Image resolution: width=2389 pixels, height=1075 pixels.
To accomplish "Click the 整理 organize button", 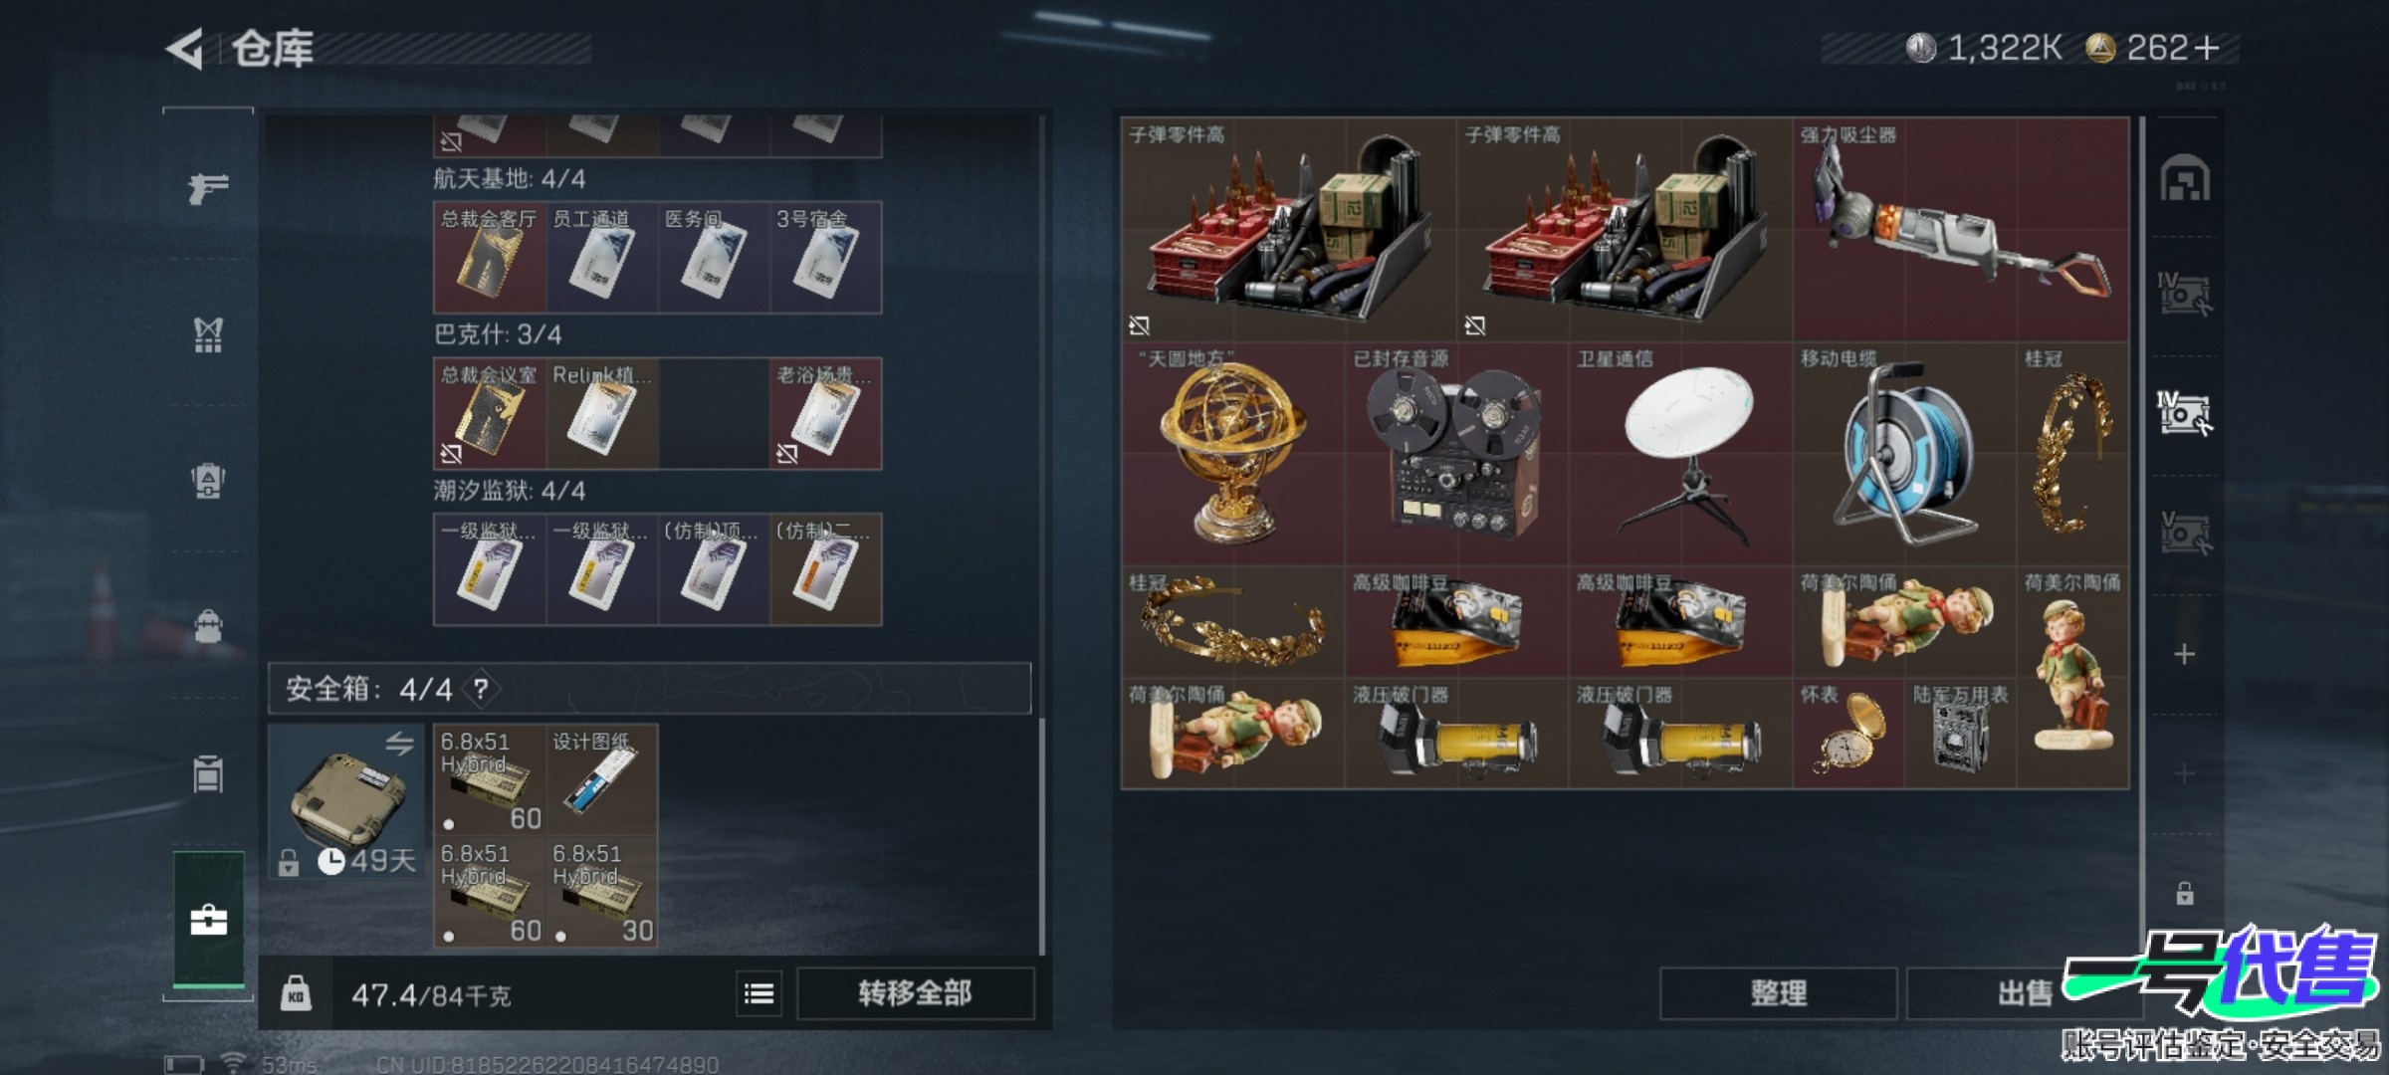I will [1778, 993].
